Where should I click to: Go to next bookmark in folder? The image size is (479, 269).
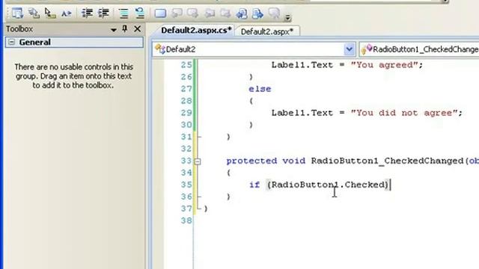click(225, 13)
